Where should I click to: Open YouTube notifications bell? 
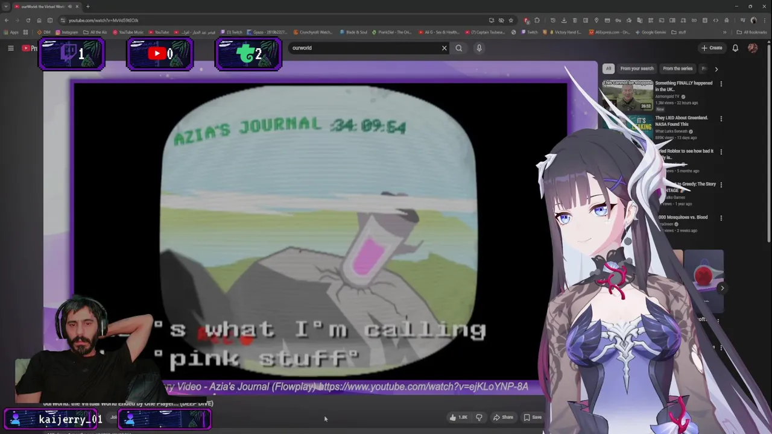tap(735, 48)
